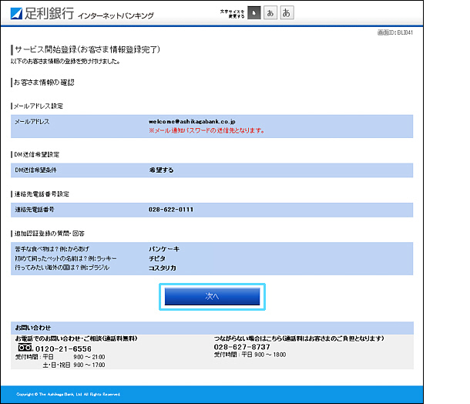Click the pet name answer チビタ

pyautogui.click(x=159, y=258)
